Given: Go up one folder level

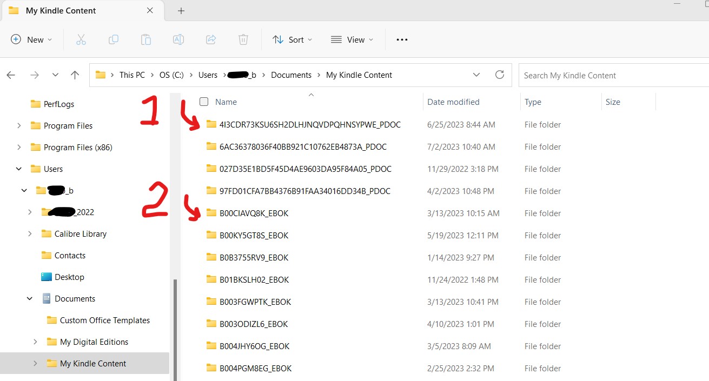Looking at the screenshot, I should pos(75,75).
